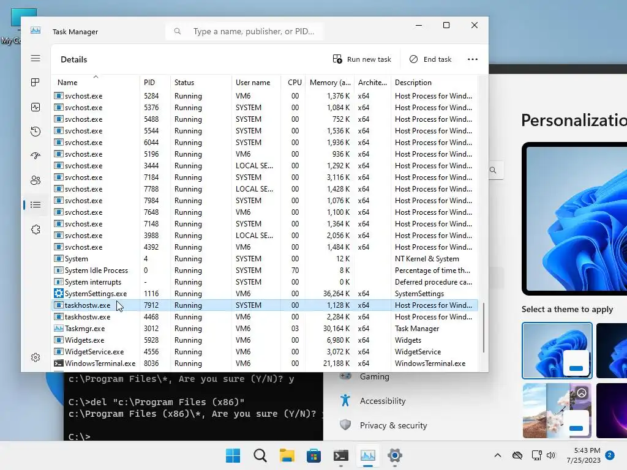This screenshot has width=627, height=470.
Task: Show hidden system tray icons chevron
Action: [497, 455]
